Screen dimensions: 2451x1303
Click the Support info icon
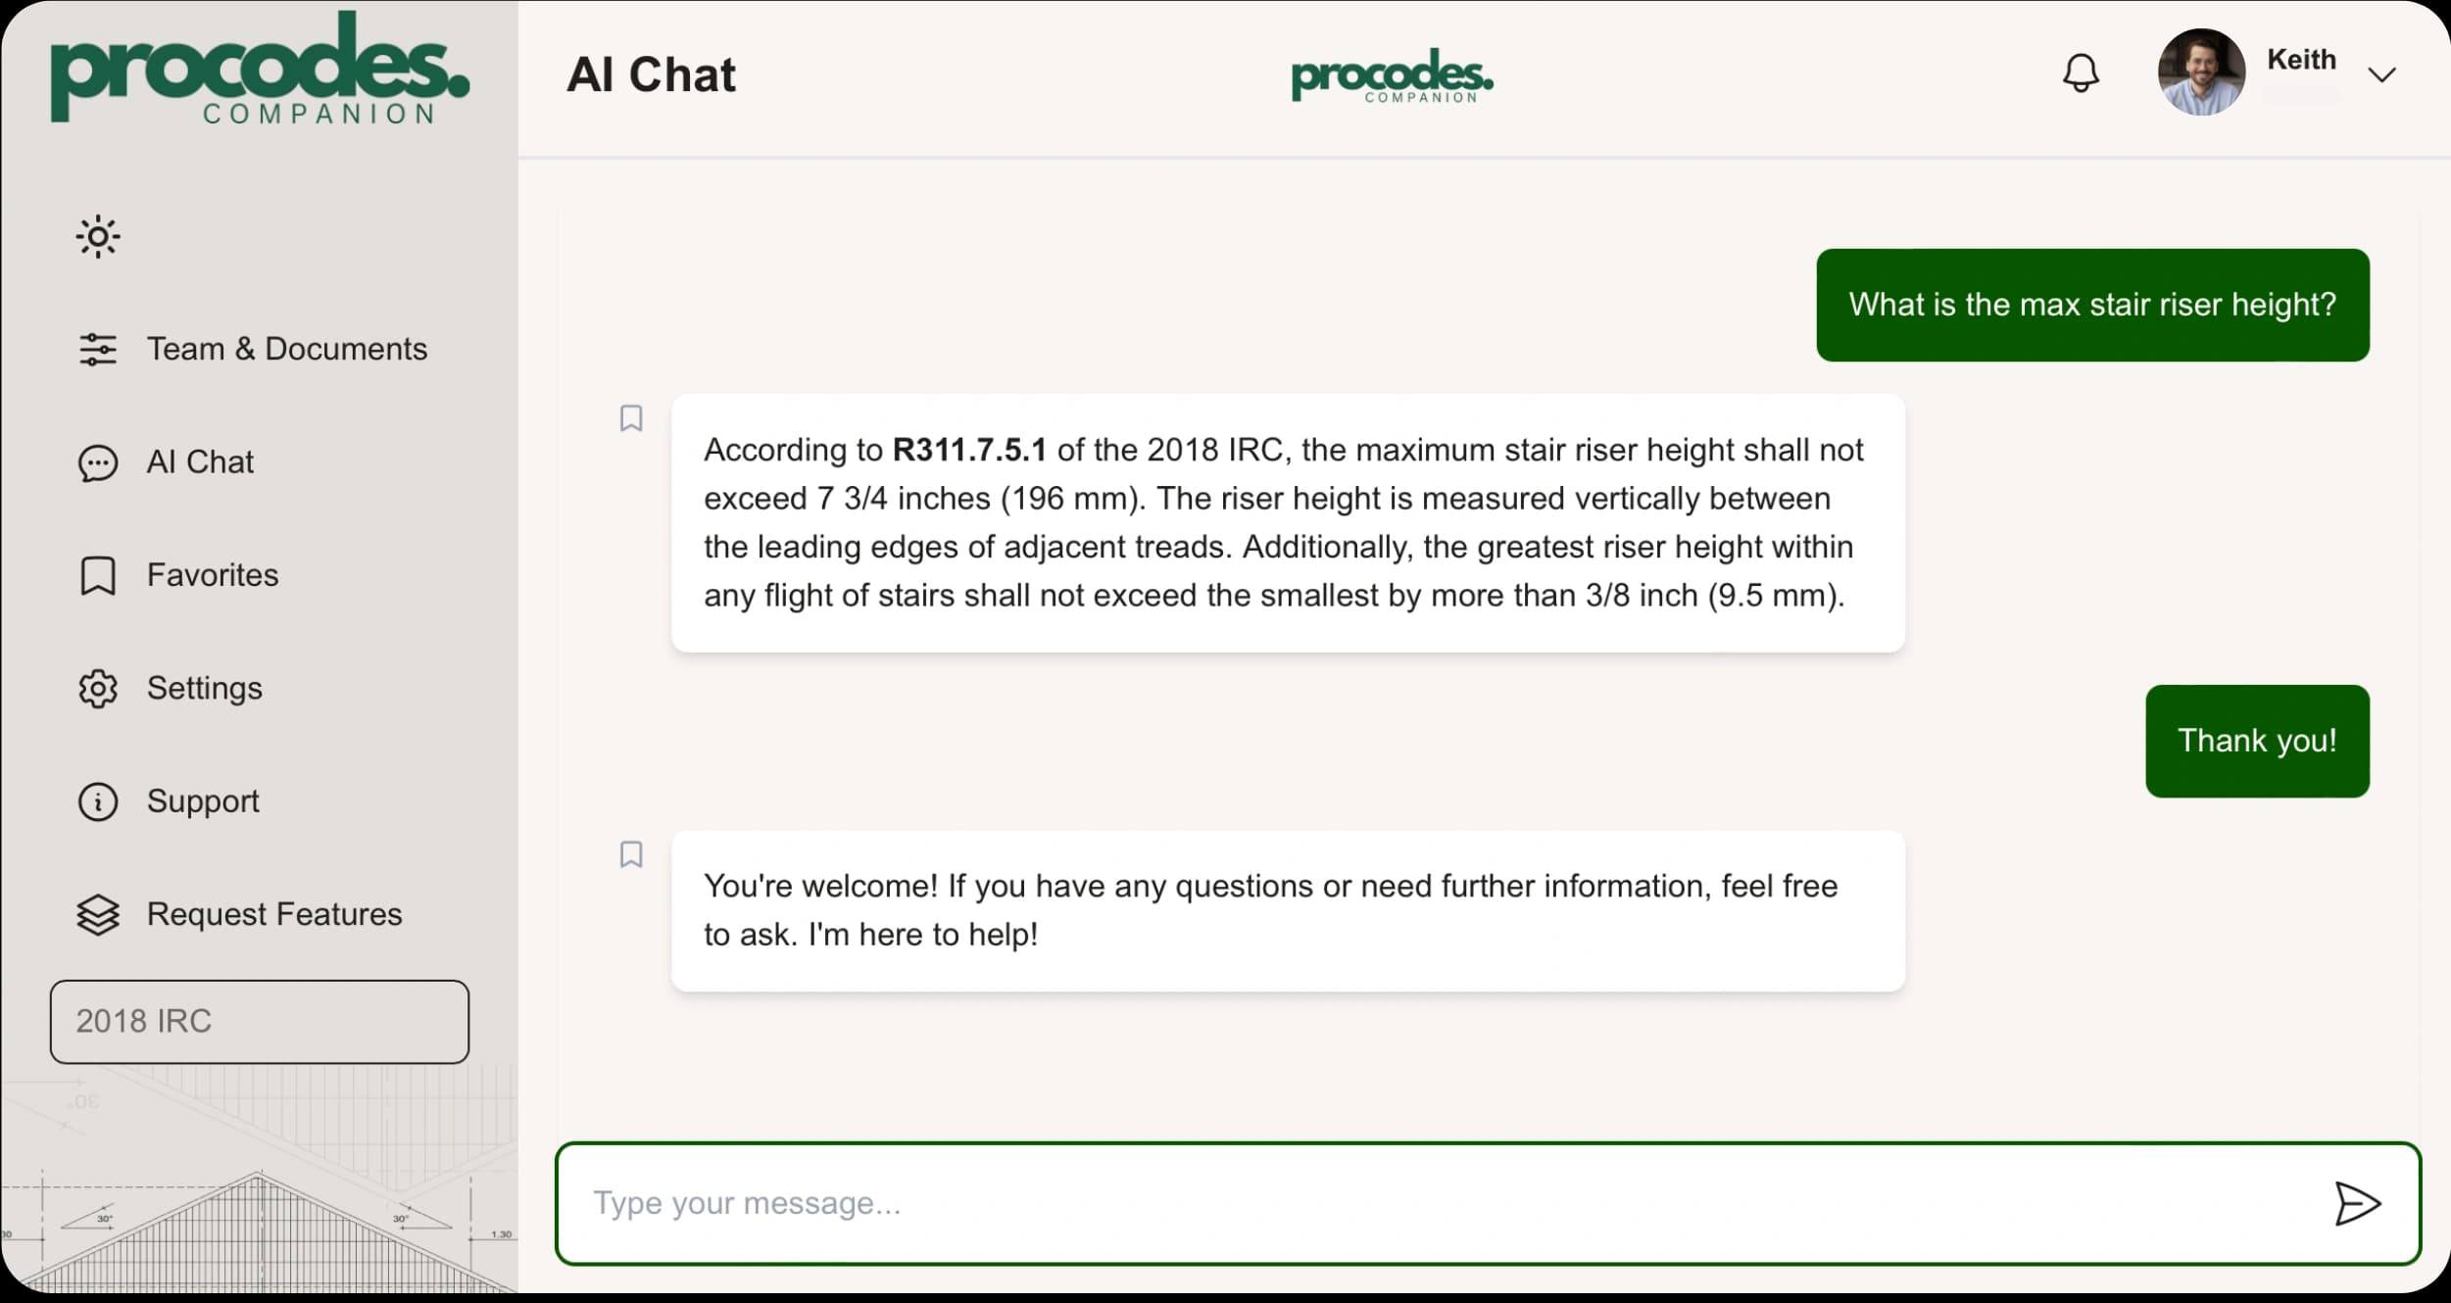tap(98, 801)
